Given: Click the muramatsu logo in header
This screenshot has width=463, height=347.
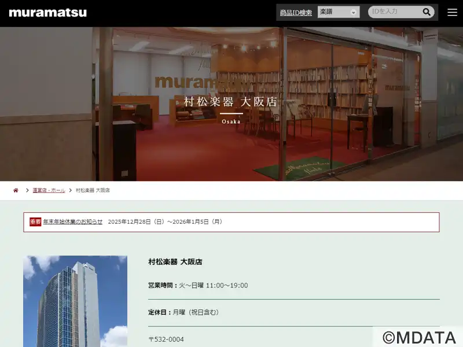Looking at the screenshot, I should 48,13.
